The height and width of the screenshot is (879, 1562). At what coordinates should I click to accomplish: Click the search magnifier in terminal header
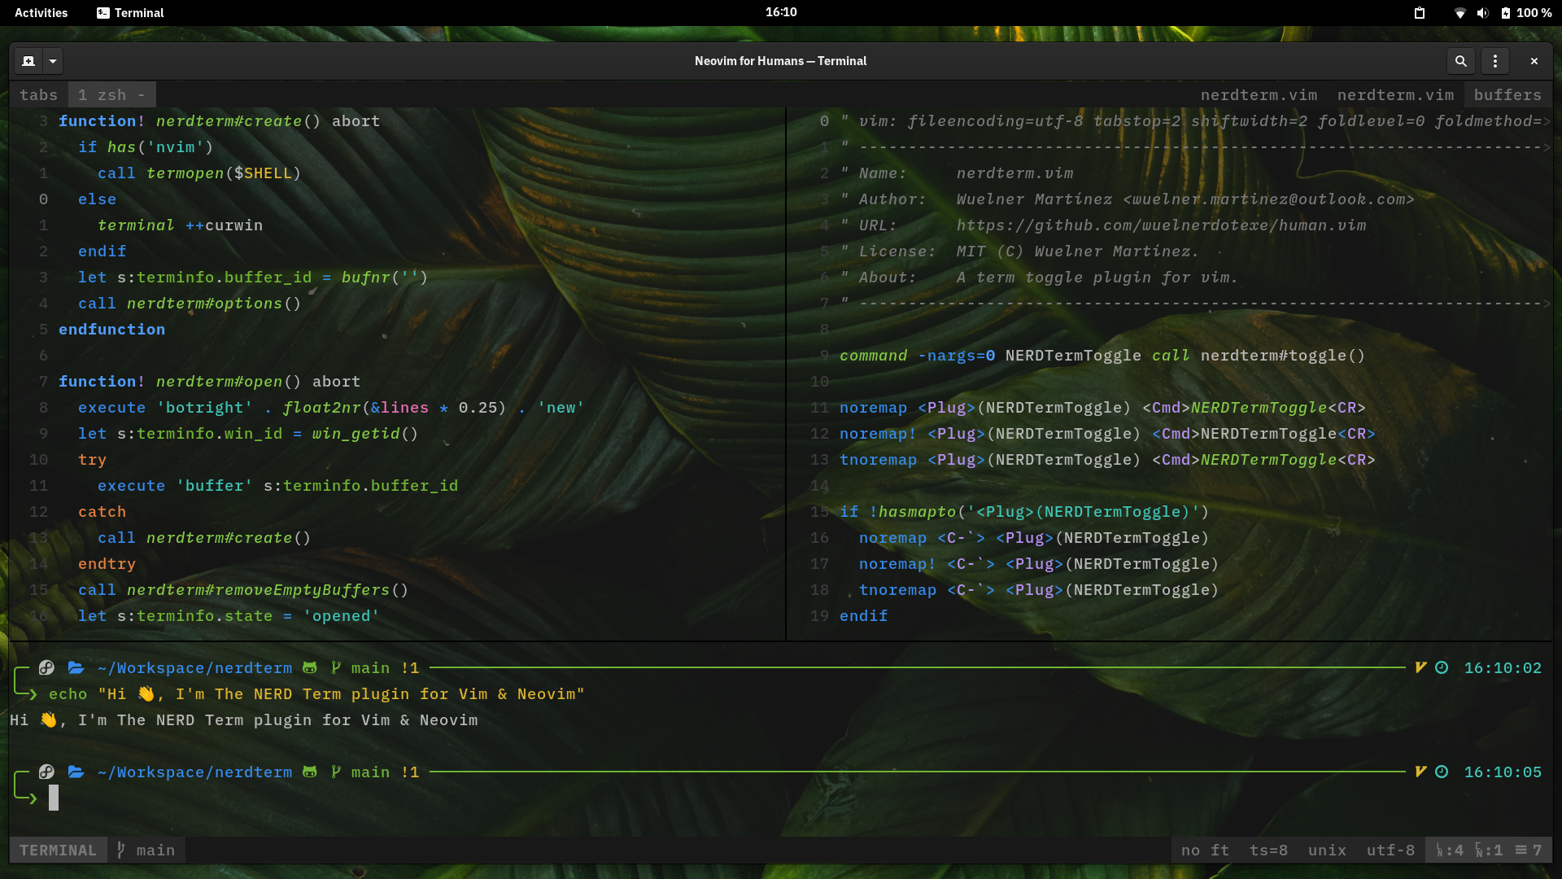click(1460, 61)
